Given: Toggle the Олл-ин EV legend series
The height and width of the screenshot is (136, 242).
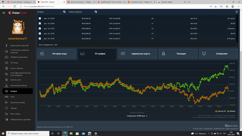Looking at the screenshot, I should (x=221, y=111).
